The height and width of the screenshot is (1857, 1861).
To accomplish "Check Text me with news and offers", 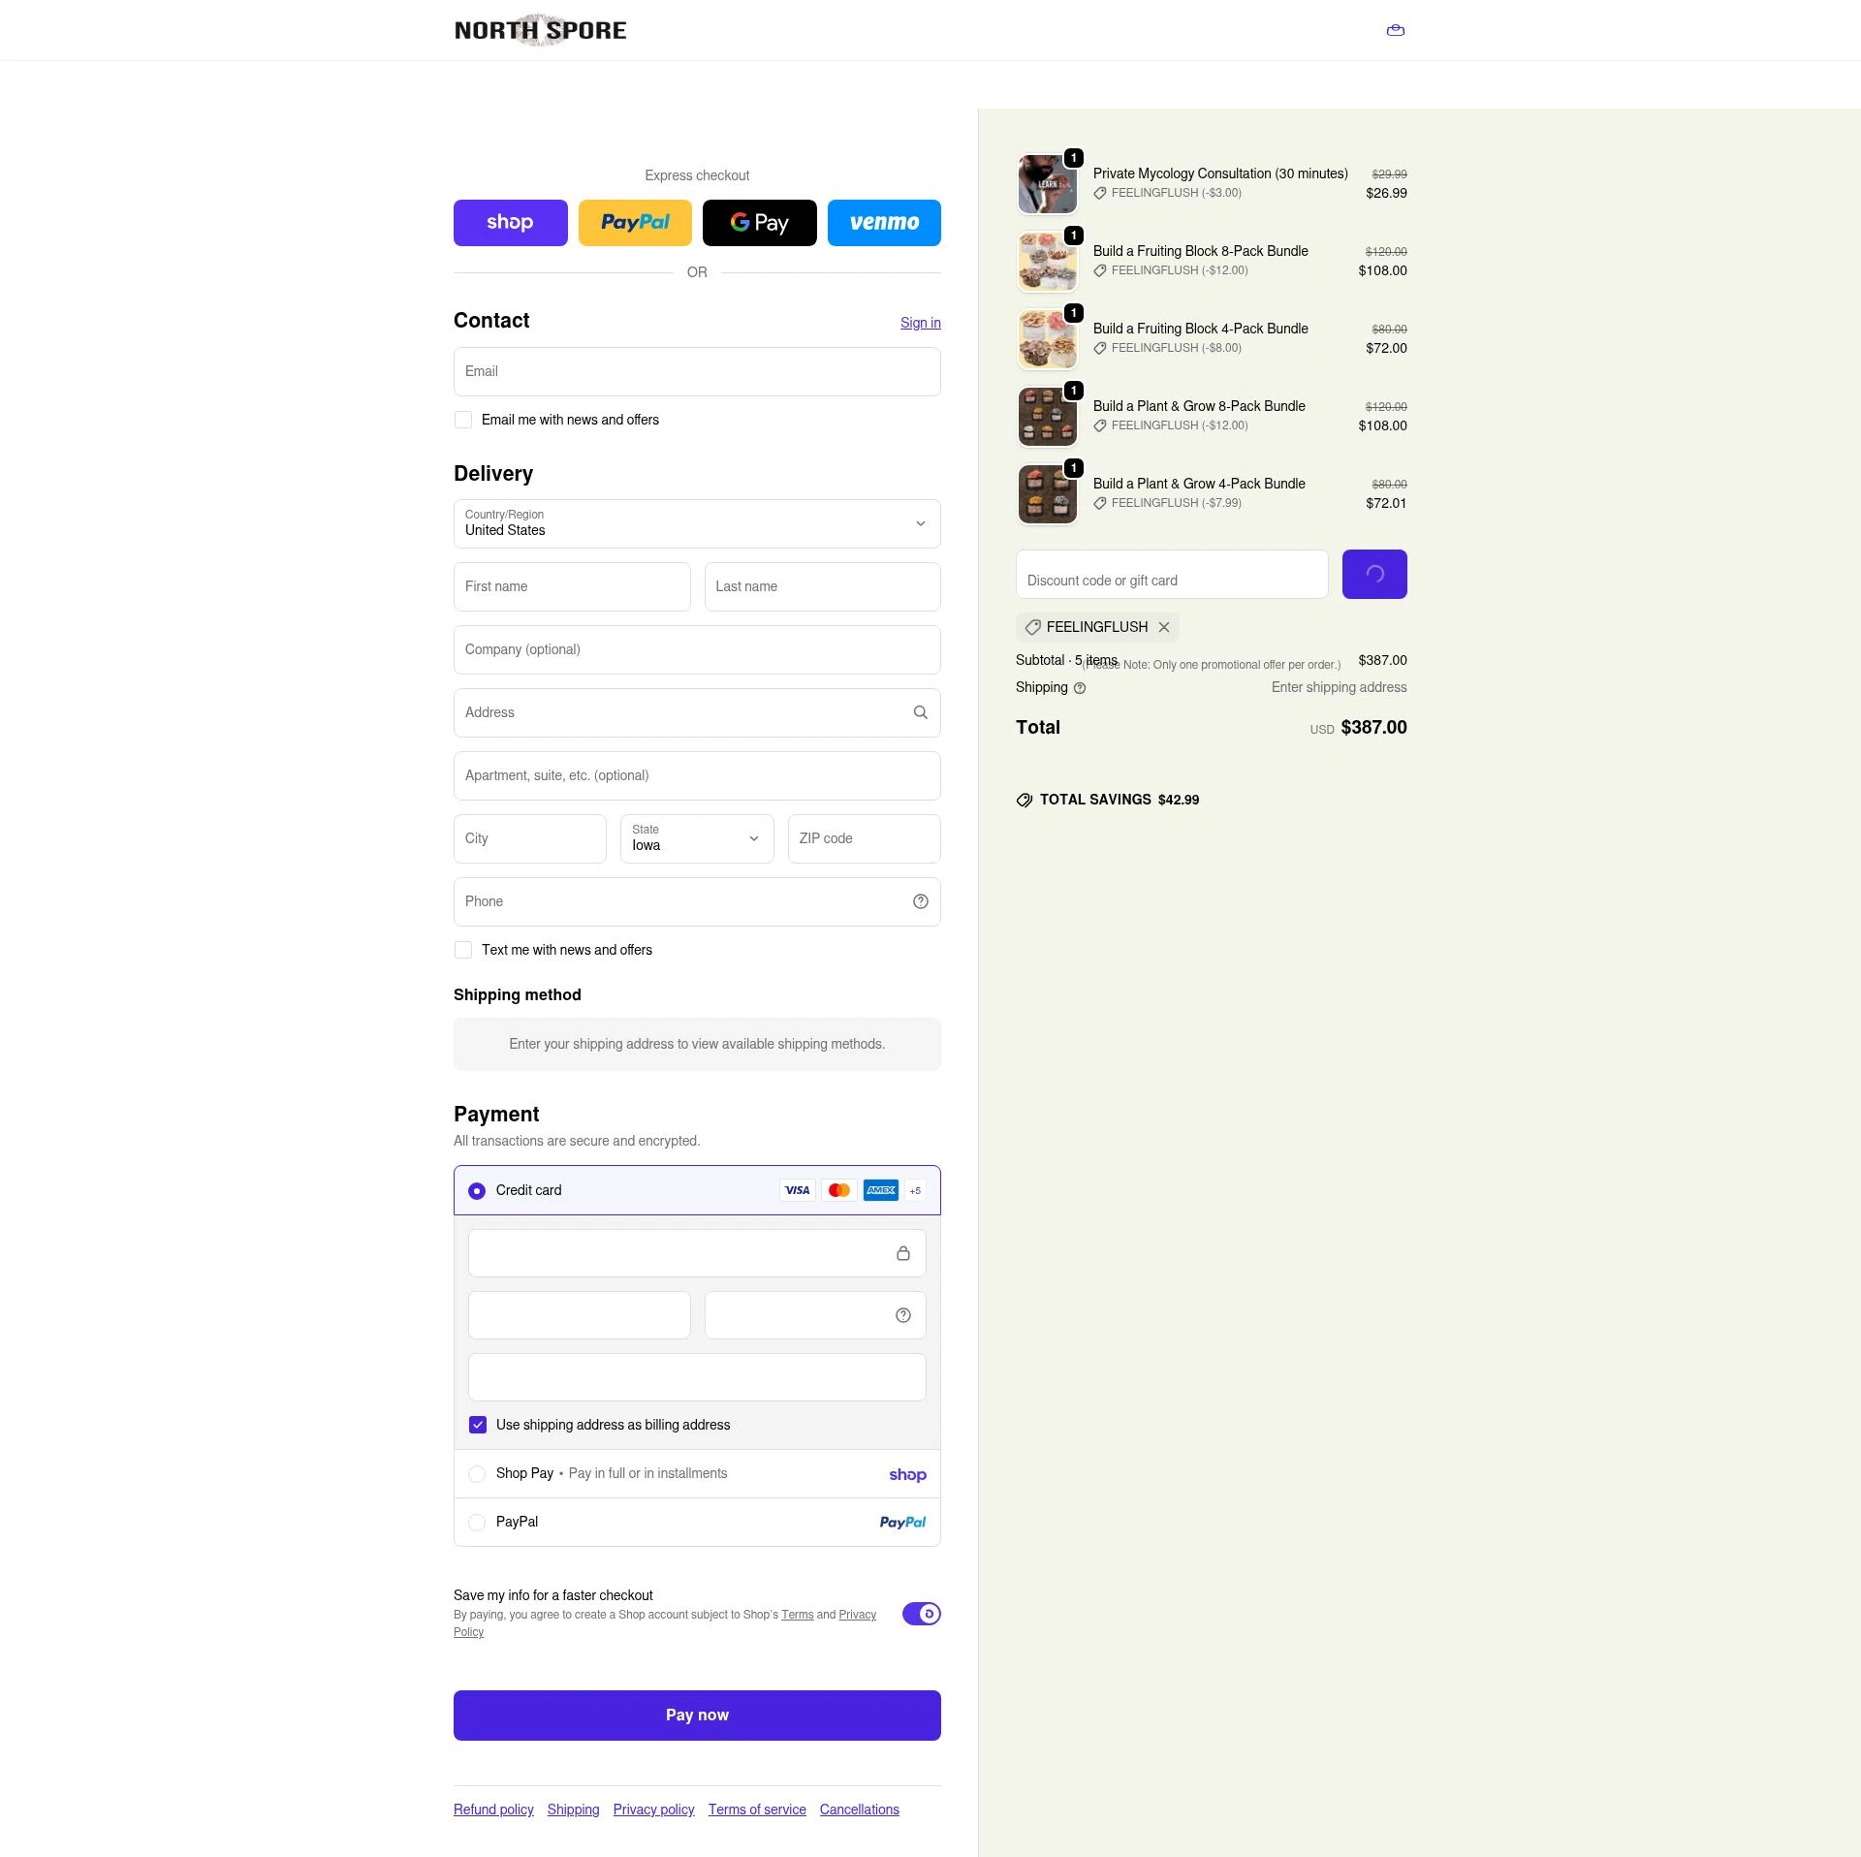I will 463,950.
